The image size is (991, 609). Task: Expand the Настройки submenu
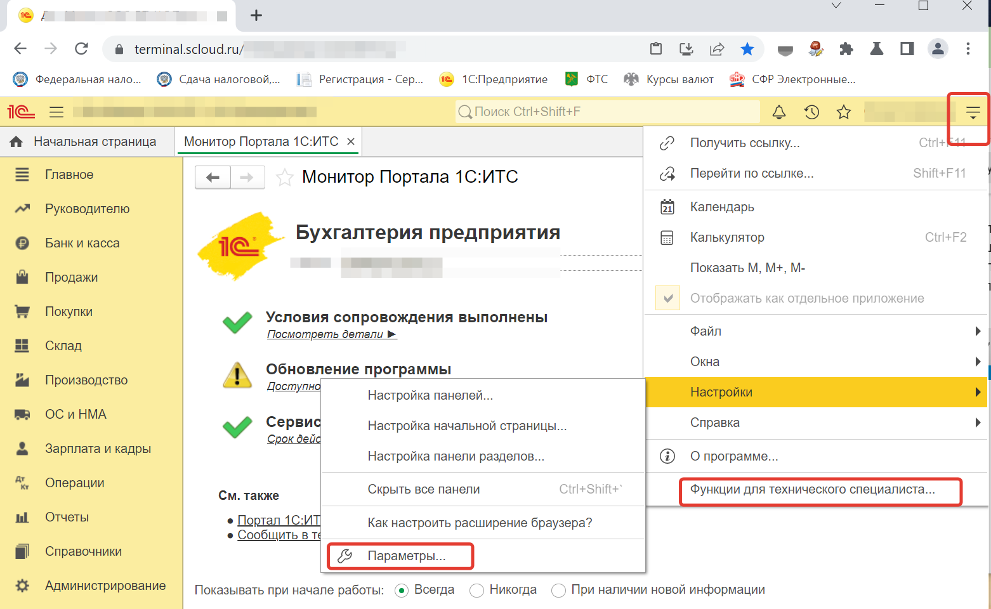coord(815,392)
